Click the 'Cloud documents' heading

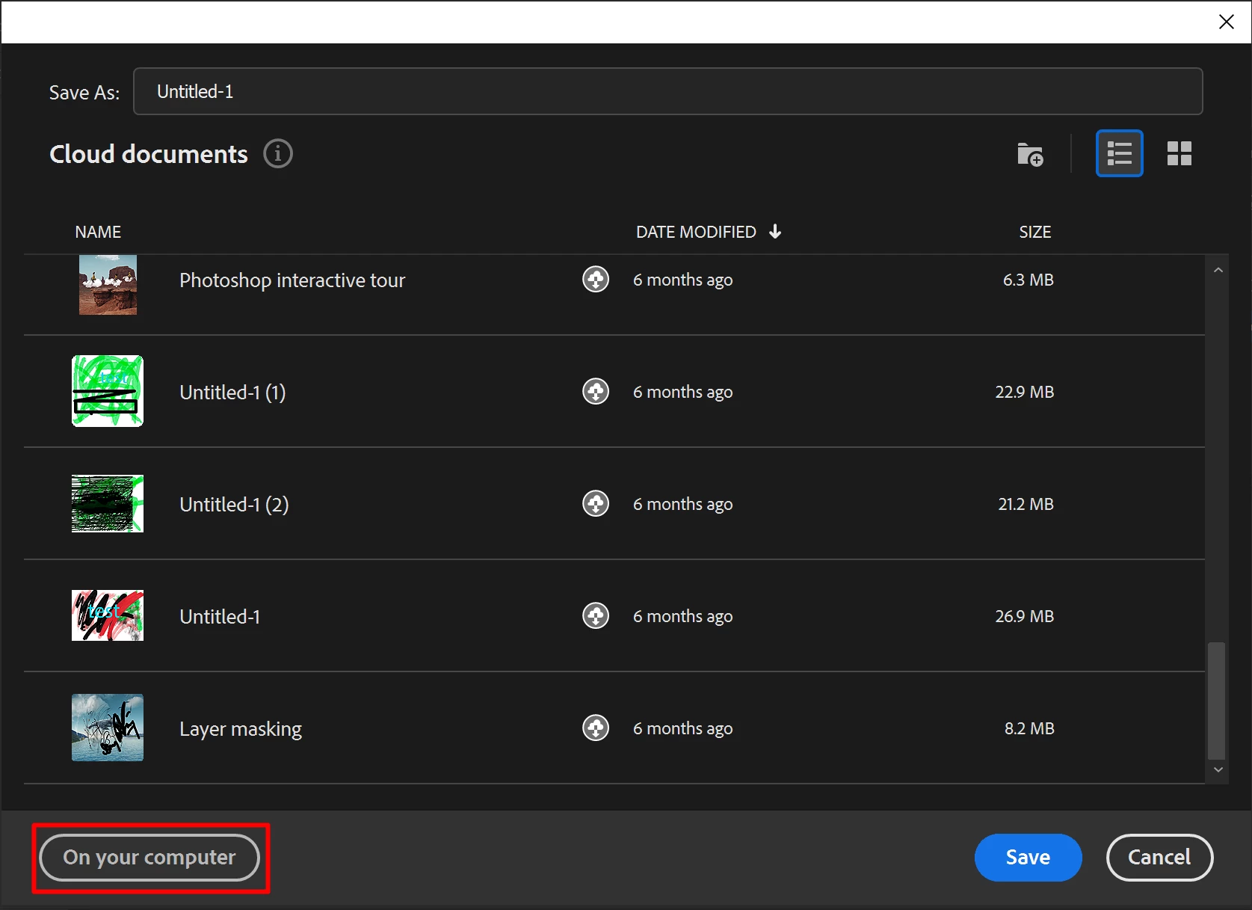pyautogui.click(x=149, y=154)
